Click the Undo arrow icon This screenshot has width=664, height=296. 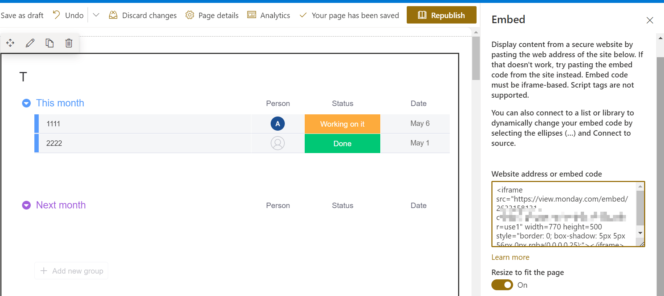pyautogui.click(x=56, y=15)
